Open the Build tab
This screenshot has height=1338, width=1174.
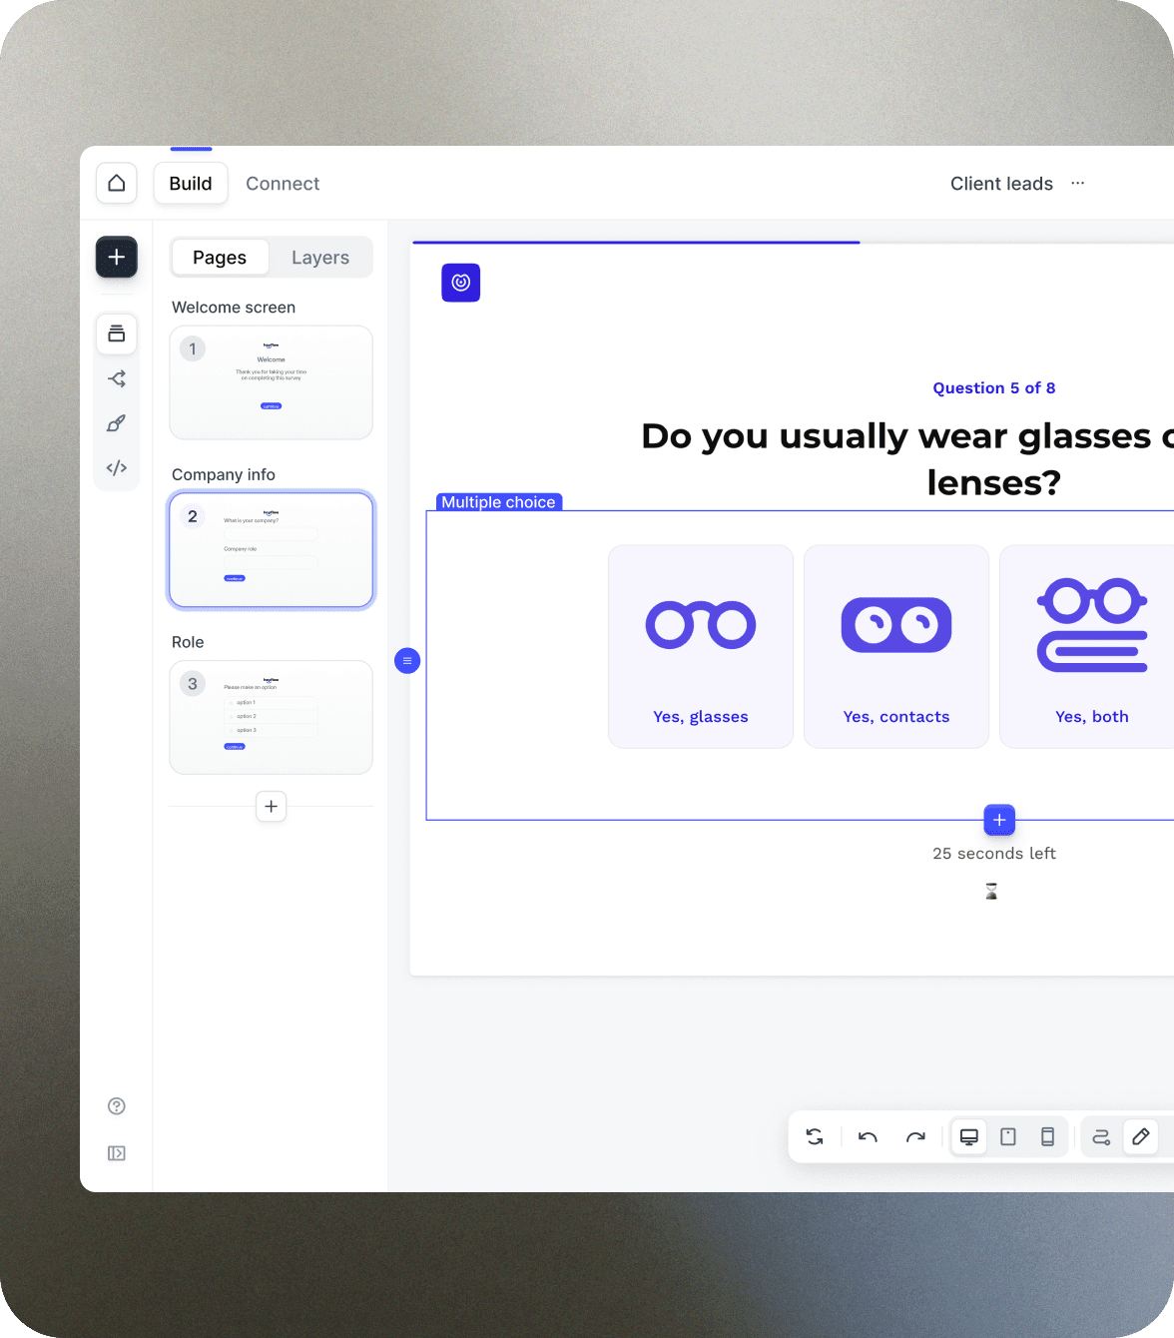pos(191,184)
